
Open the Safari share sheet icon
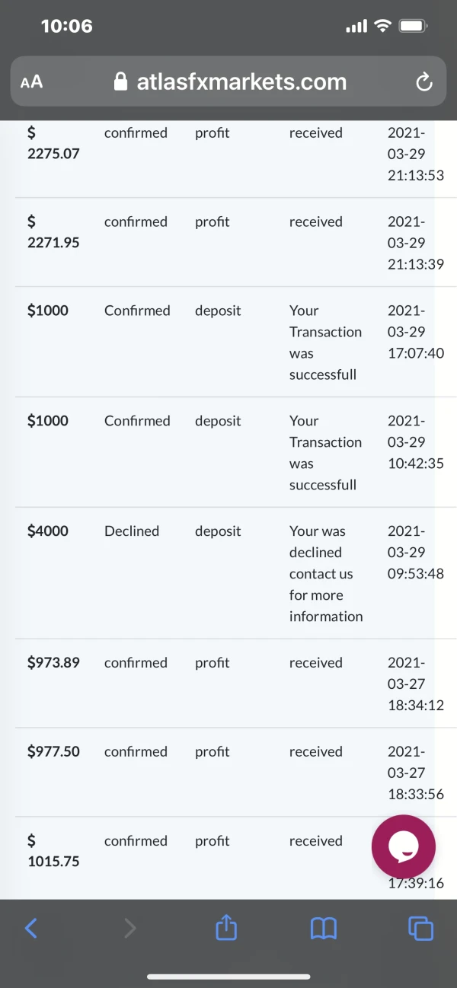click(x=226, y=928)
